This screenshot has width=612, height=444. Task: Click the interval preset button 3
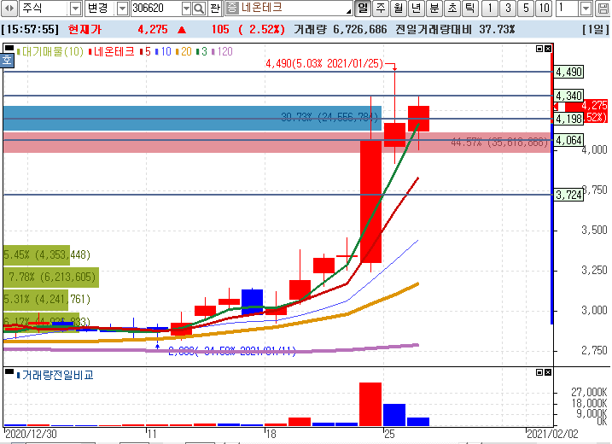(508, 9)
